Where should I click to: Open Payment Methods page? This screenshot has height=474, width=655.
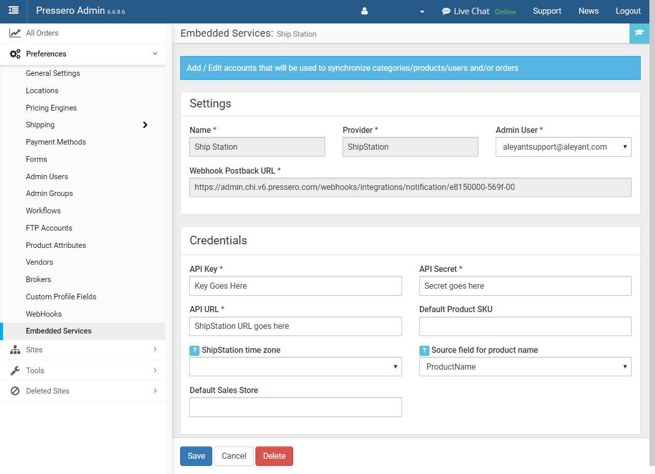pyautogui.click(x=56, y=142)
